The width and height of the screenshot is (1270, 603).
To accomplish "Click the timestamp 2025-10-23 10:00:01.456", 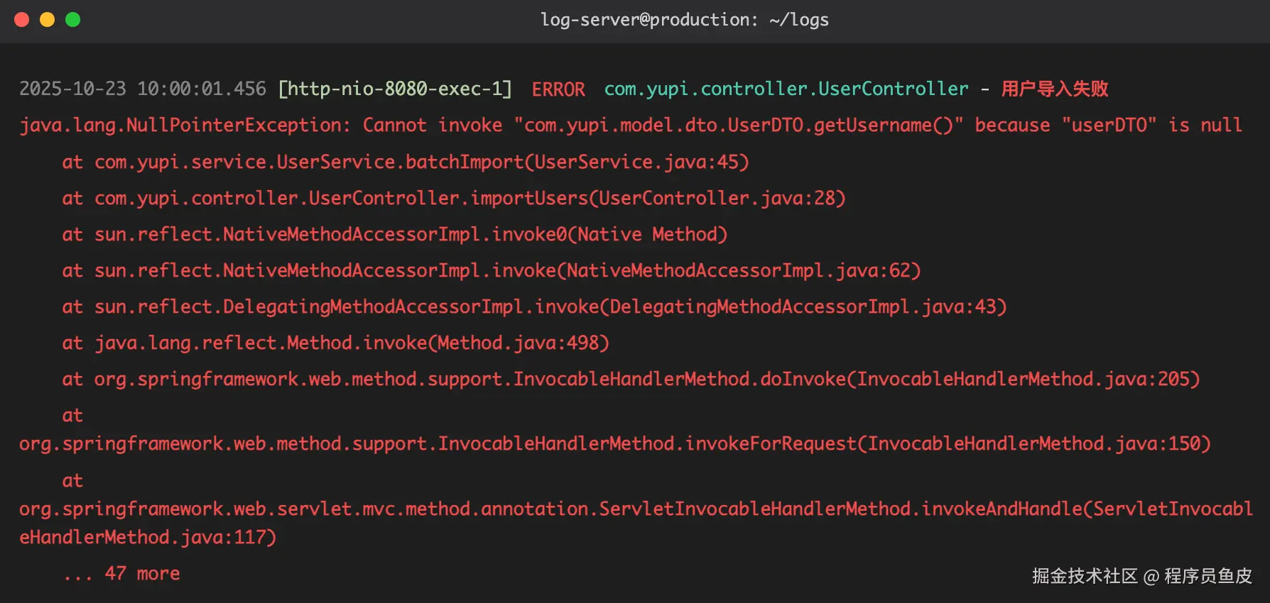I will (143, 89).
